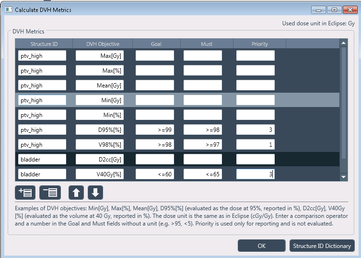Click the Priority field in D2cc[Gy] row

tap(256, 159)
